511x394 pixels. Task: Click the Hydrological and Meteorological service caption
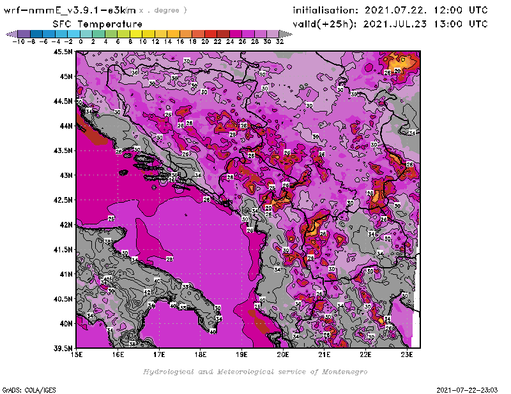pos(255,372)
